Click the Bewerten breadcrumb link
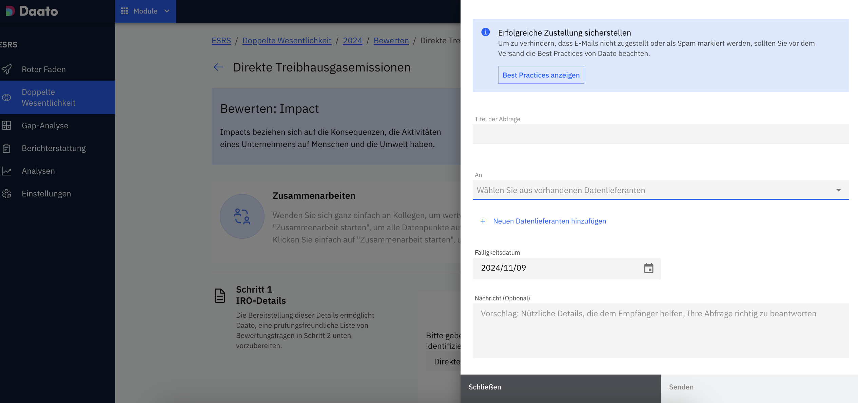This screenshot has width=858, height=403. click(391, 41)
